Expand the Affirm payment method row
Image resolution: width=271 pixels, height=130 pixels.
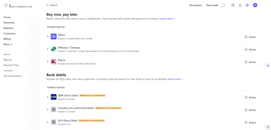48,36
